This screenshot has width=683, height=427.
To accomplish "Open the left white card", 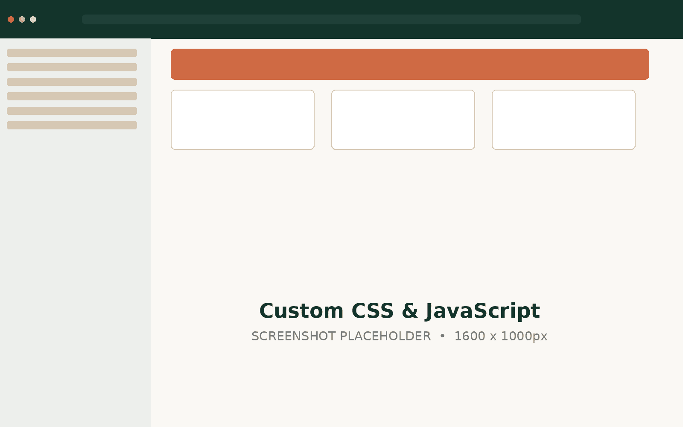I will (x=242, y=120).
